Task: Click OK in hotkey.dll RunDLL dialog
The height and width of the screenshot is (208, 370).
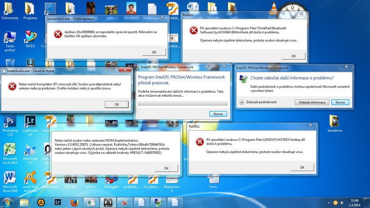Action: point(302,167)
